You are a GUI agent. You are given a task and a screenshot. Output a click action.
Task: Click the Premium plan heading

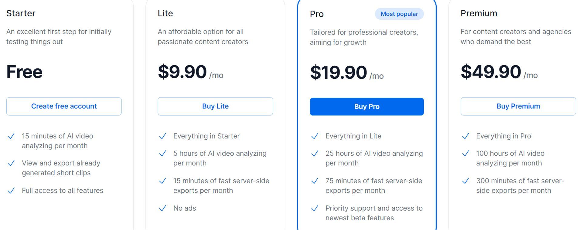click(x=479, y=13)
